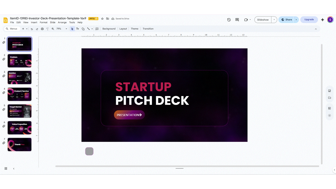Open the Insert menu
Image resolution: width=336 pixels, height=189 pixels.
point(34,22)
